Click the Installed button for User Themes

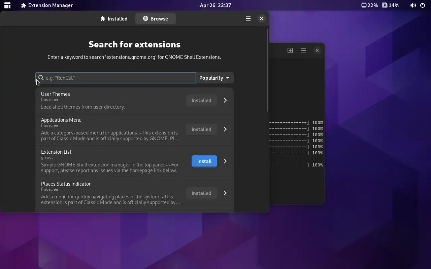pyautogui.click(x=201, y=100)
